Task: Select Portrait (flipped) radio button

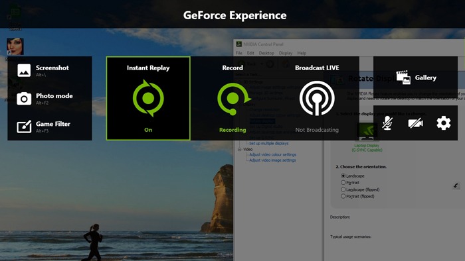Action: point(343,196)
